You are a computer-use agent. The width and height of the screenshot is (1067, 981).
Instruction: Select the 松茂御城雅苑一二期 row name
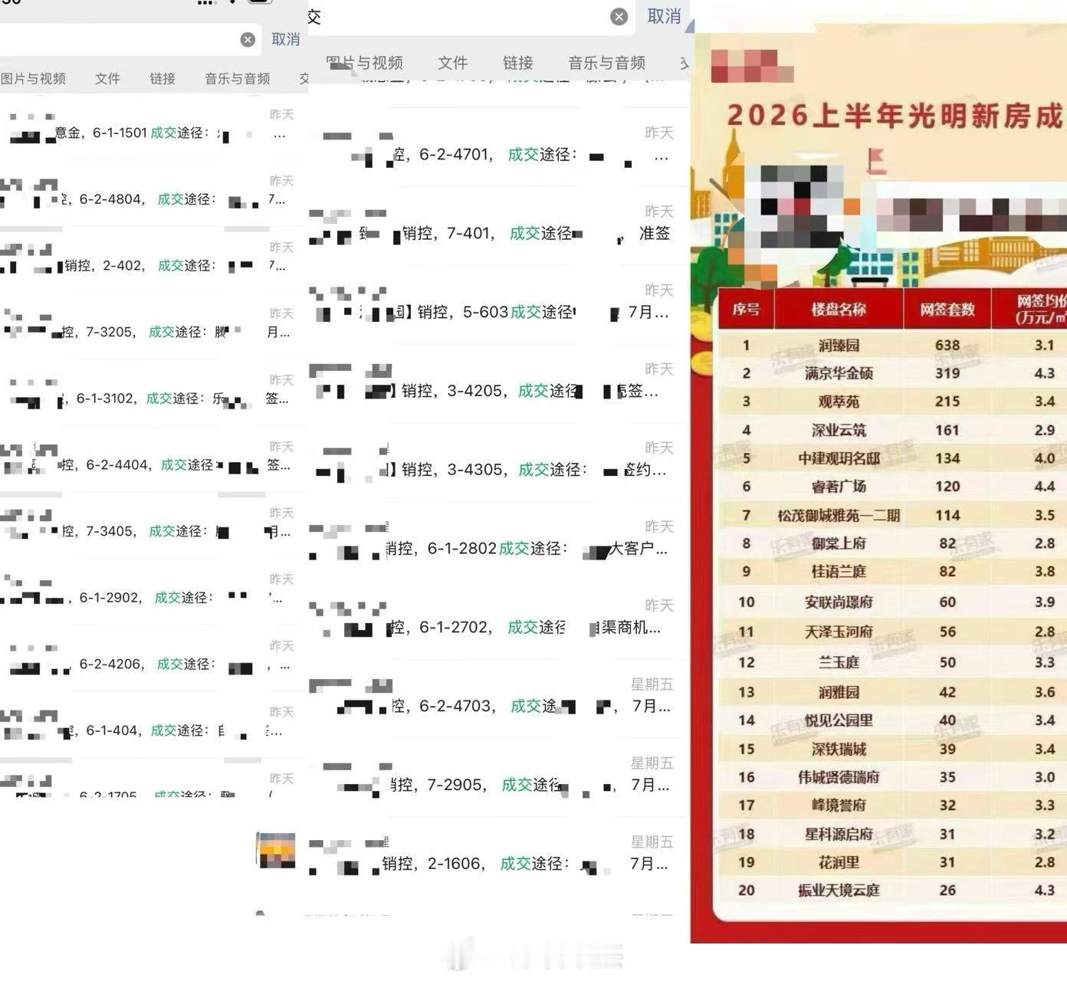[x=839, y=515]
